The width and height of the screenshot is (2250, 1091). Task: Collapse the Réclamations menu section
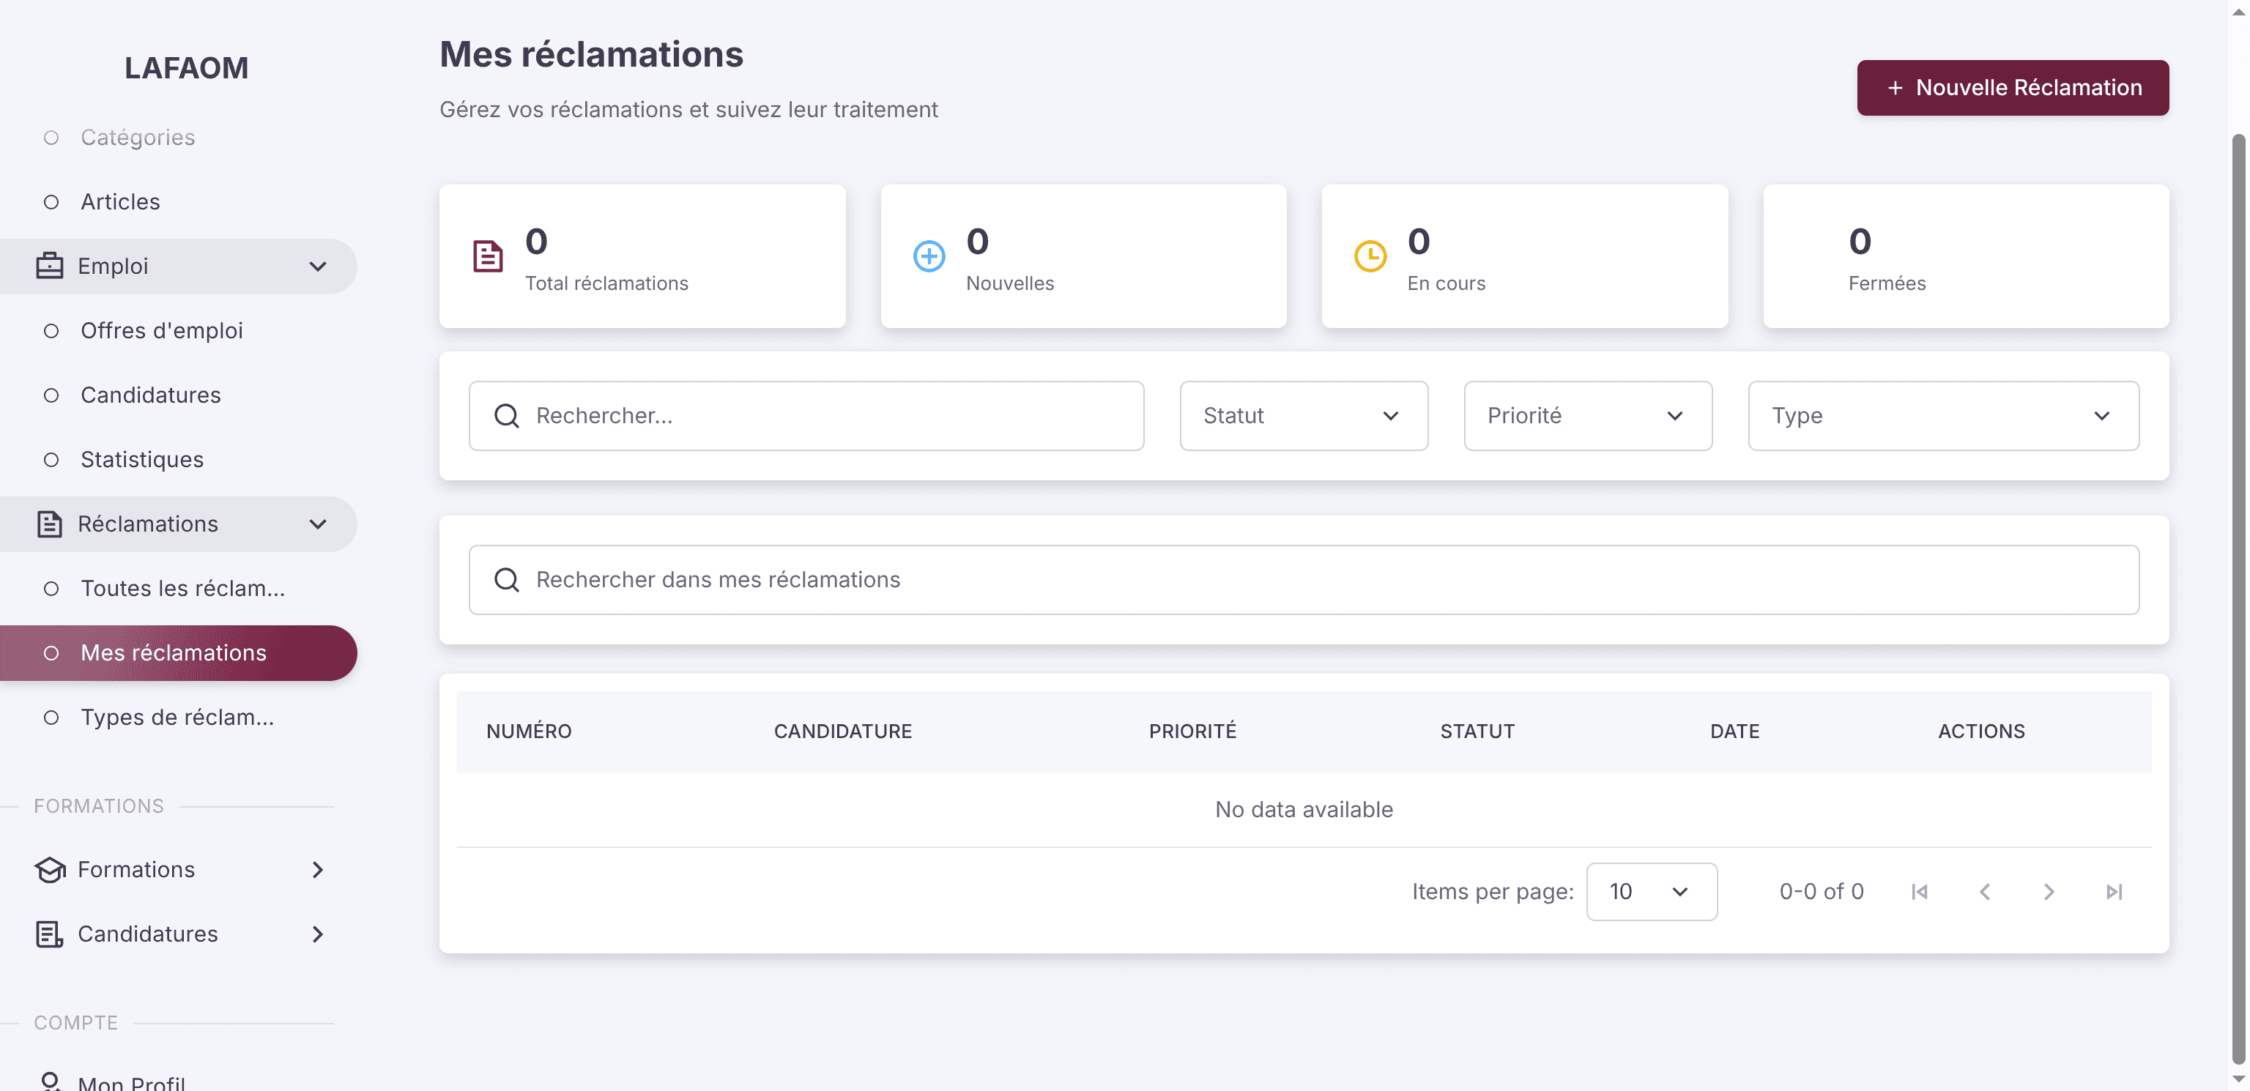tap(318, 524)
